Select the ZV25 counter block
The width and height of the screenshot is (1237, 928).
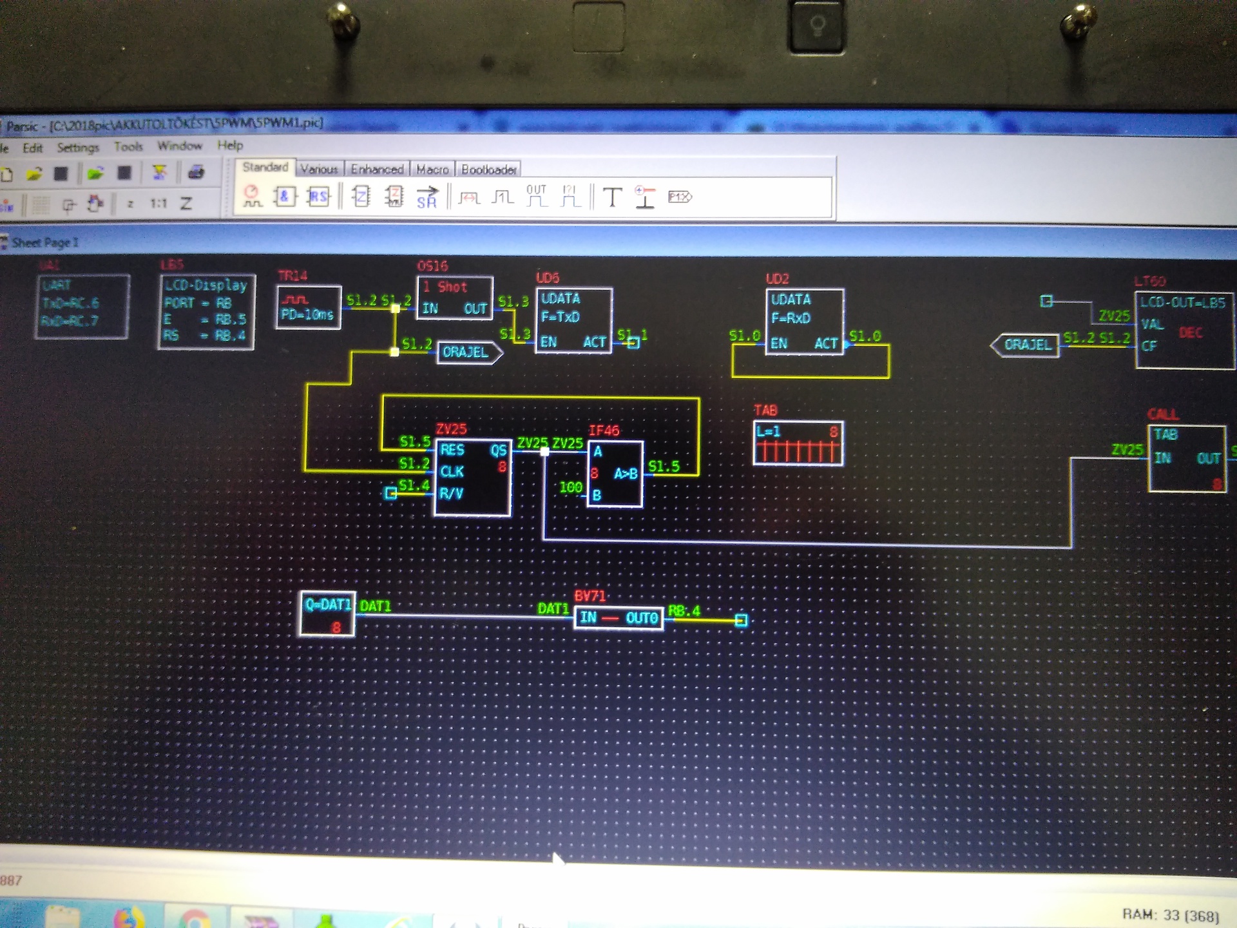(472, 478)
